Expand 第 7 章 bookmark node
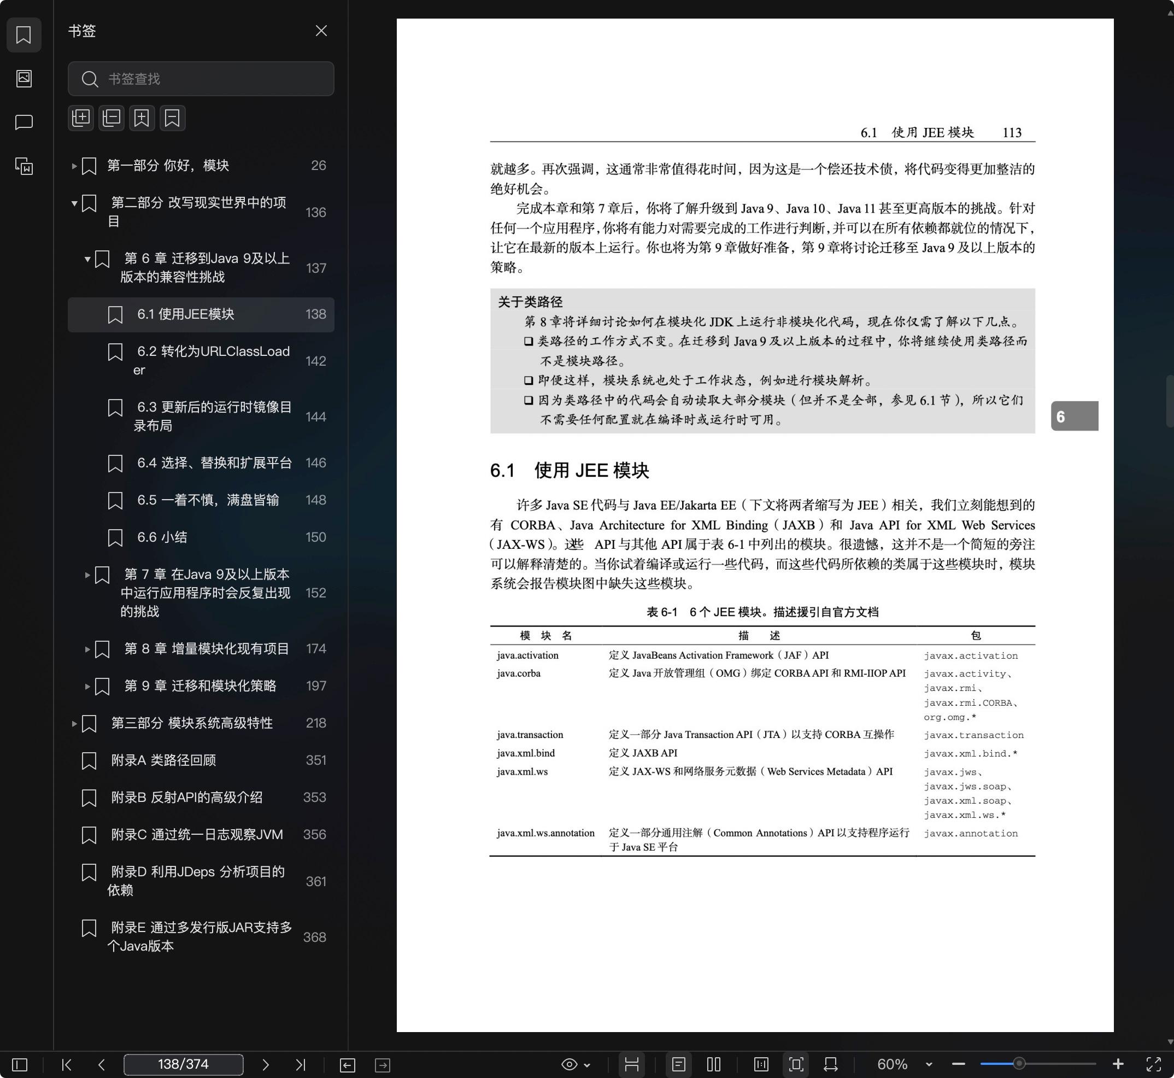 87,575
